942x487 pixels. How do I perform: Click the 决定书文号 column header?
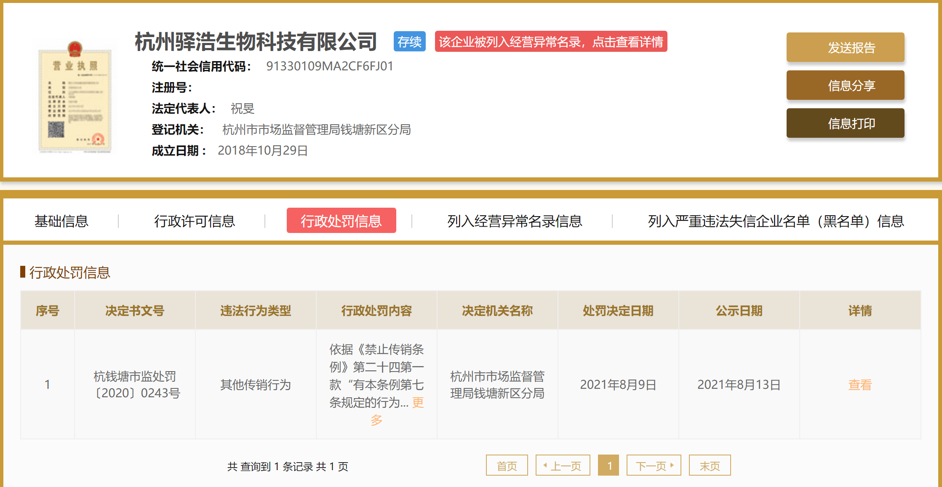point(135,311)
